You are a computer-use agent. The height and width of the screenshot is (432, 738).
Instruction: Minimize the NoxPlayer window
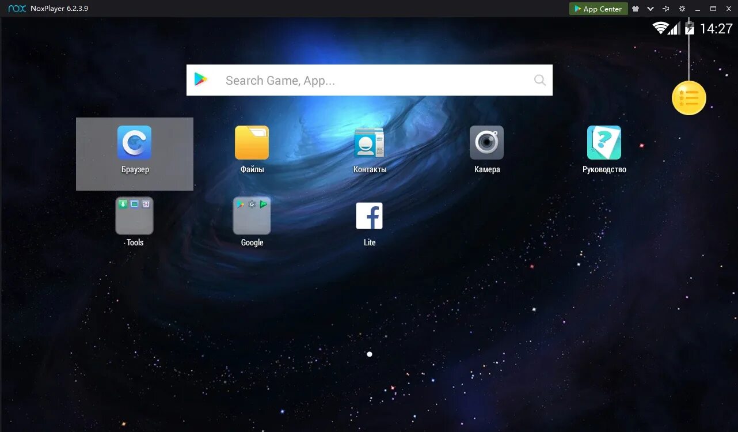pyautogui.click(x=698, y=9)
